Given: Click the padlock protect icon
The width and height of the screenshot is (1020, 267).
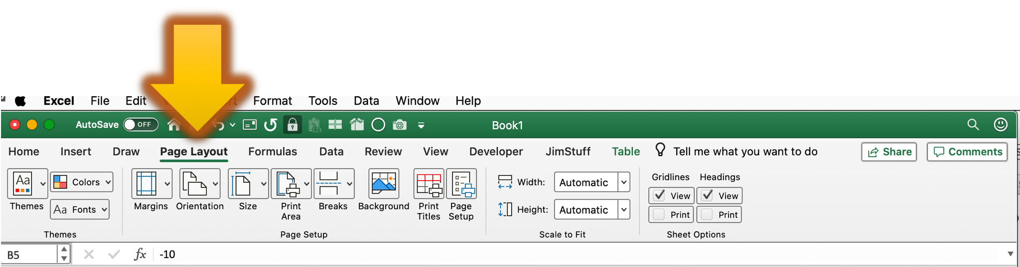Looking at the screenshot, I should tap(293, 125).
